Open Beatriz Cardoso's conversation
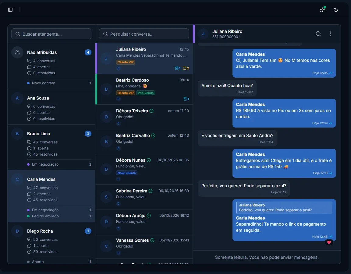 (x=144, y=89)
